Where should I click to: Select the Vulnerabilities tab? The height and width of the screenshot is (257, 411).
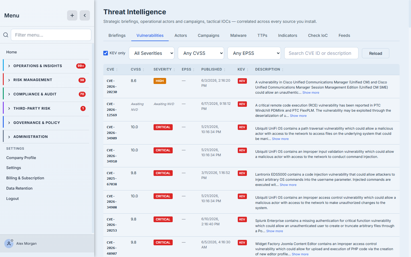pos(150,35)
